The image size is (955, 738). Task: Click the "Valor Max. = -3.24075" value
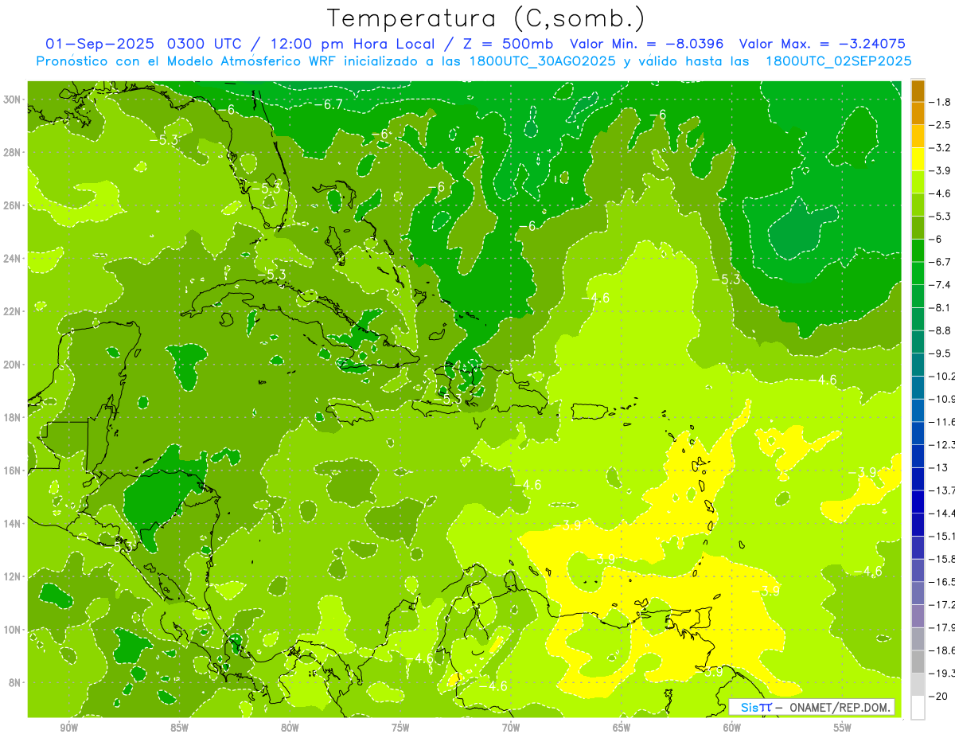coord(823,44)
